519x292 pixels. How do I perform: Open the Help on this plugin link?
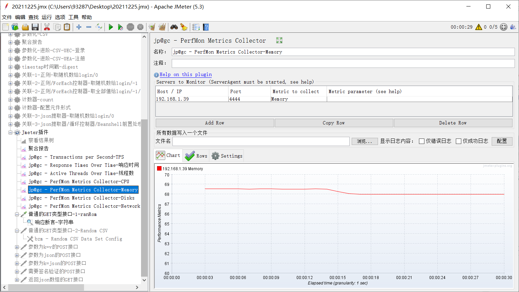pyautogui.click(x=186, y=74)
